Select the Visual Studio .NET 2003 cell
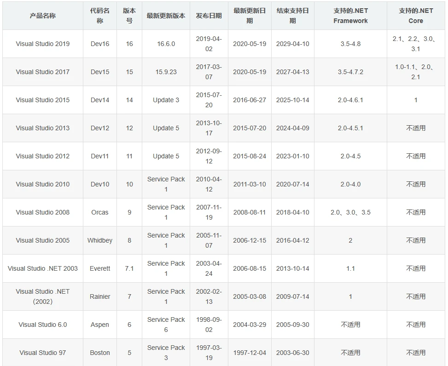 click(43, 268)
